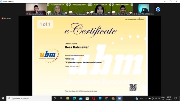
Task: Select Shera Anthony's video thumbnail
Action: click(57, 9)
